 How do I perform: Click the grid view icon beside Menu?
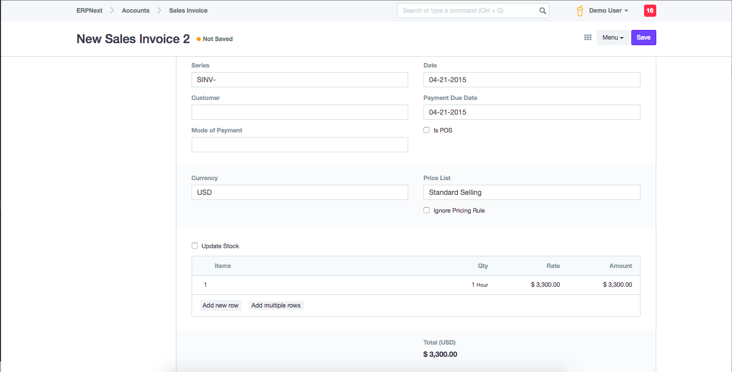pos(588,38)
